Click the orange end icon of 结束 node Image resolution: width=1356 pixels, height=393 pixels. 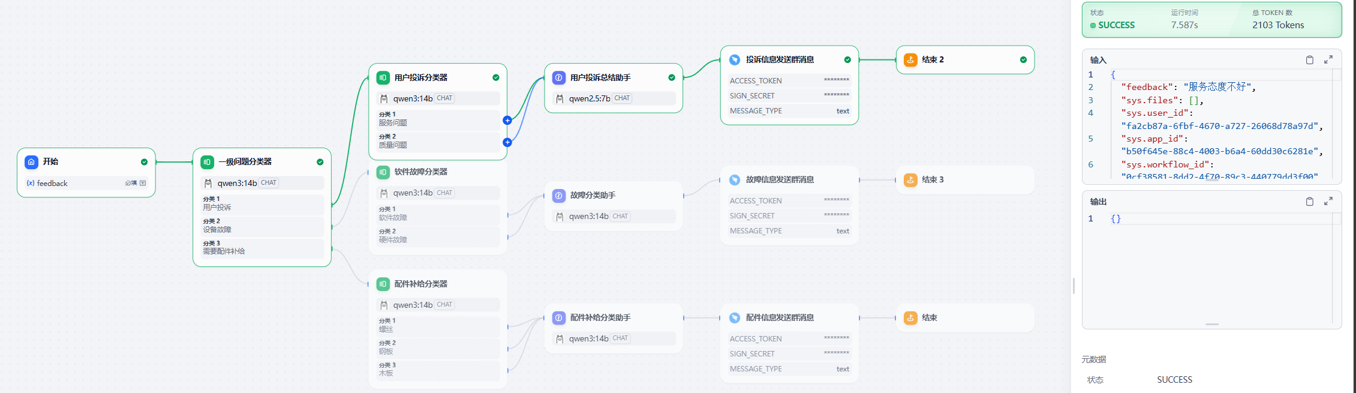[x=910, y=318]
